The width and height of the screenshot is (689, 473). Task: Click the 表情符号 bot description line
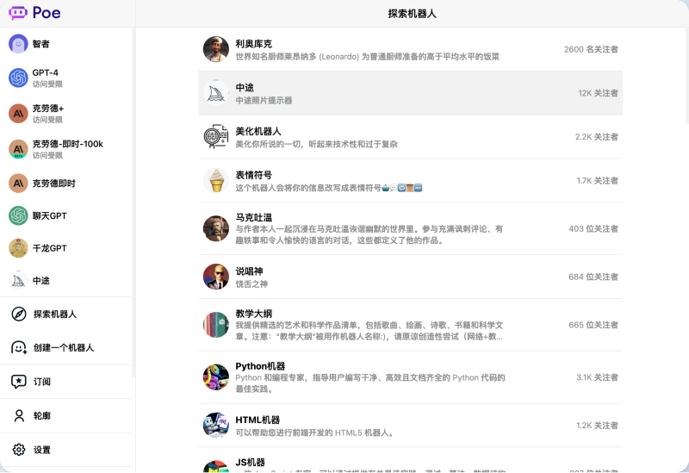pos(329,188)
